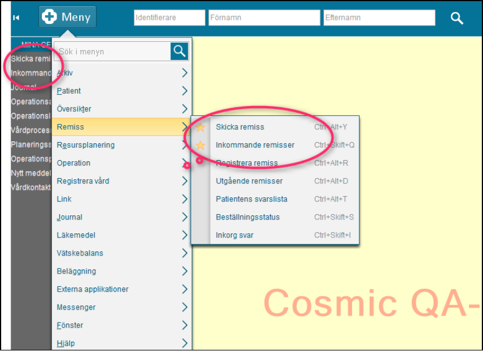
Task: Choose Beställningsstatus in Remiss submenu
Action: pos(248,217)
